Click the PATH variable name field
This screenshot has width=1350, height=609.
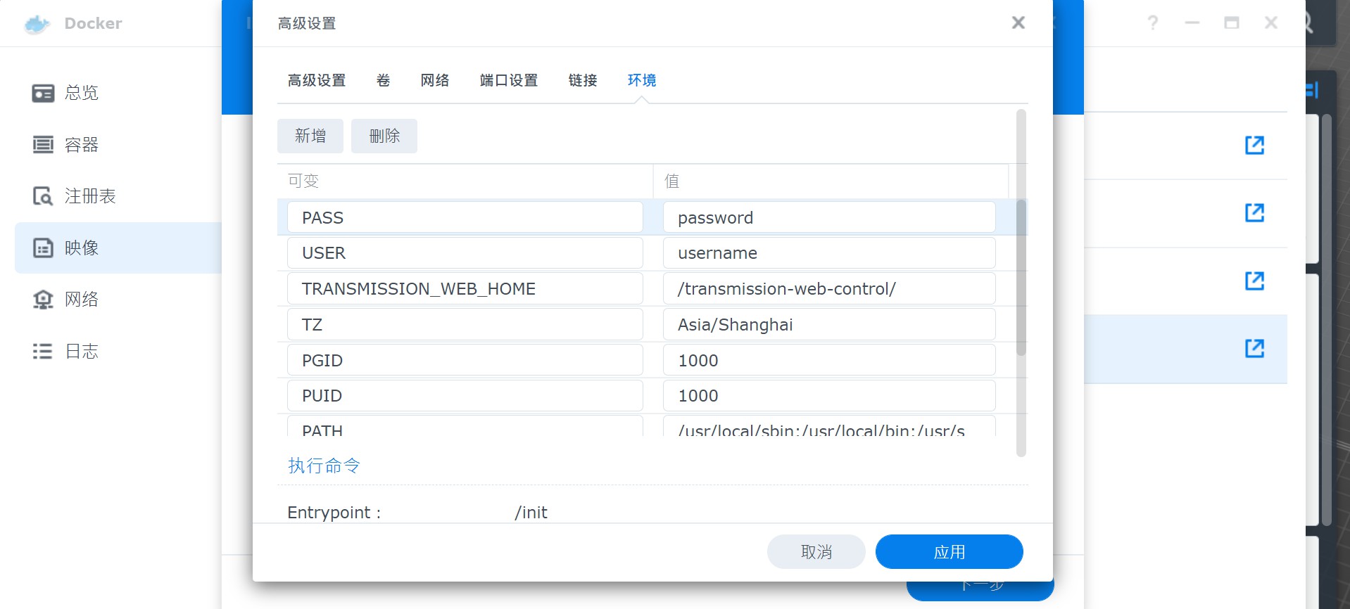(465, 426)
